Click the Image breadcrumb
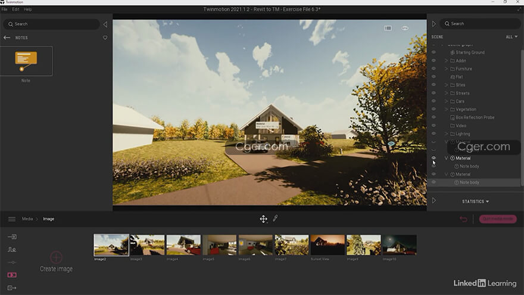The height and width of the screenshot is (295, 524). pos(48,219)
